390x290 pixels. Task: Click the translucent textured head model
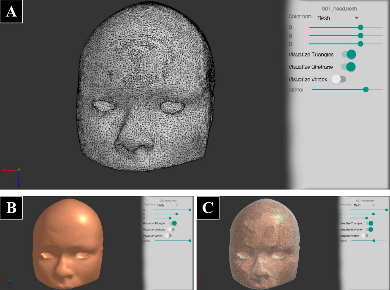264,243
